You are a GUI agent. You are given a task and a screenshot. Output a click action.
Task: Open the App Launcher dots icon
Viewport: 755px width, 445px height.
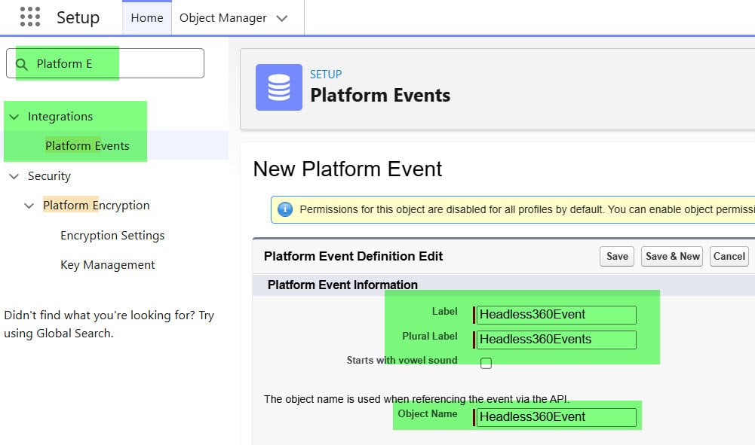point(30,17)
